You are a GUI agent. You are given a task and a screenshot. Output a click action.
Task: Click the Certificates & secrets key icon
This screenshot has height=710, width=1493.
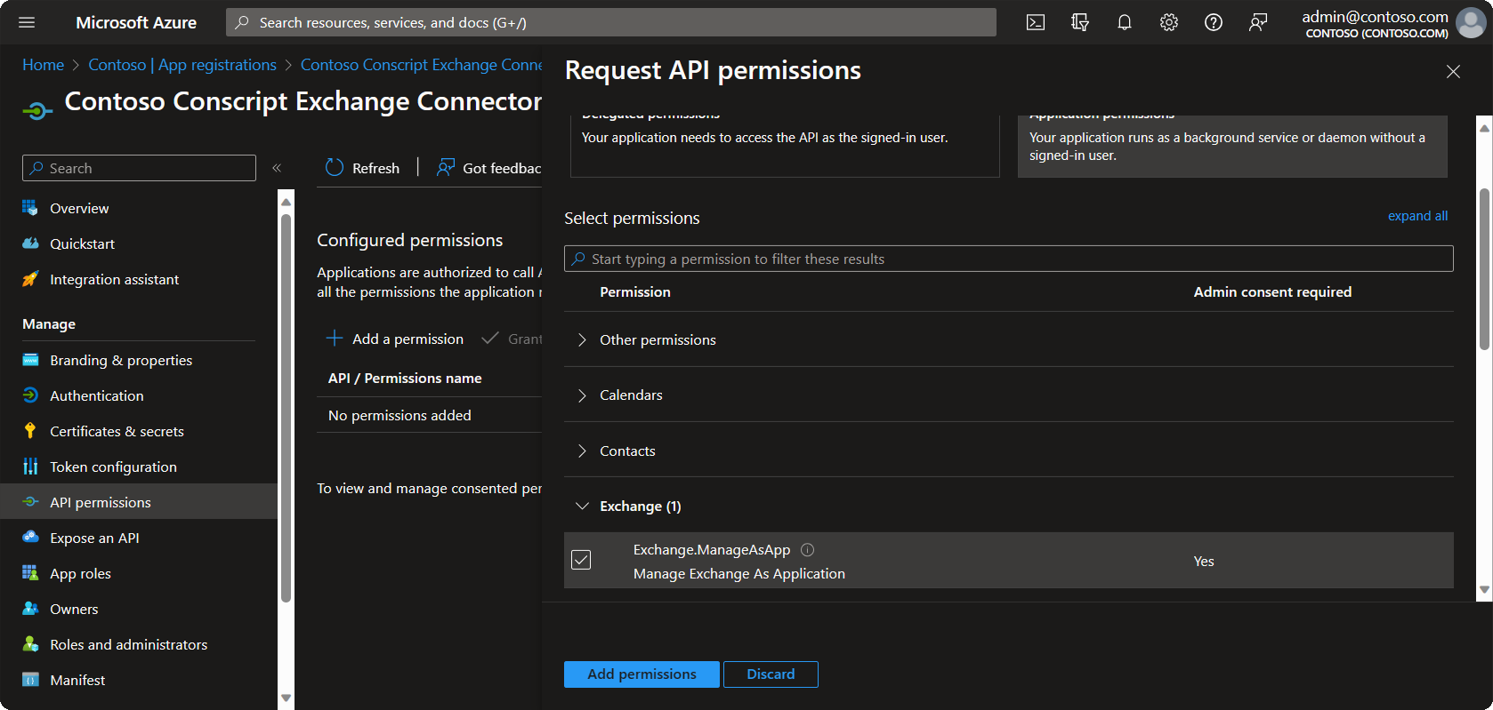coord(30,431)
